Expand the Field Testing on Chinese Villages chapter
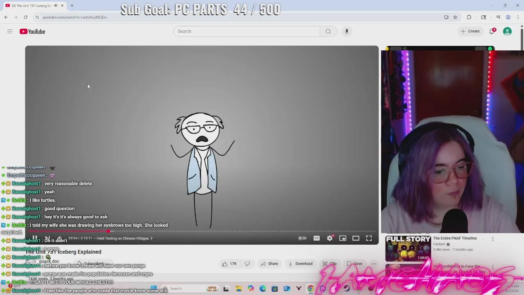The height and width of the screenshot is (295, 524). coord(124,238)
